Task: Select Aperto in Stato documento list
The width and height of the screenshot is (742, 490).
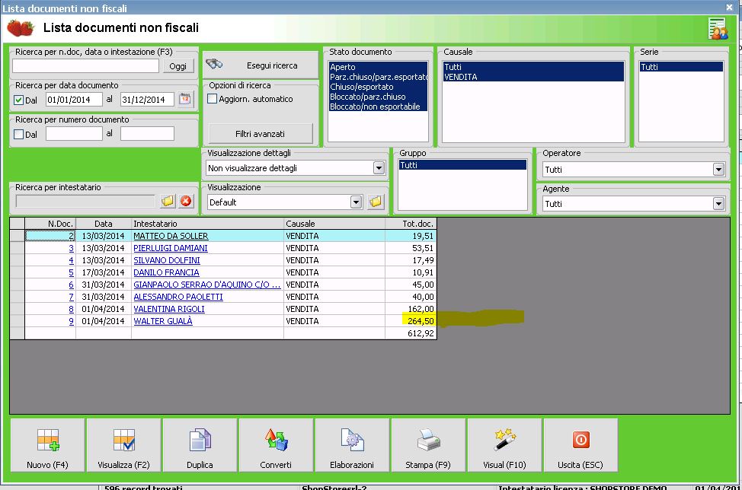Action: coord(378,67)
